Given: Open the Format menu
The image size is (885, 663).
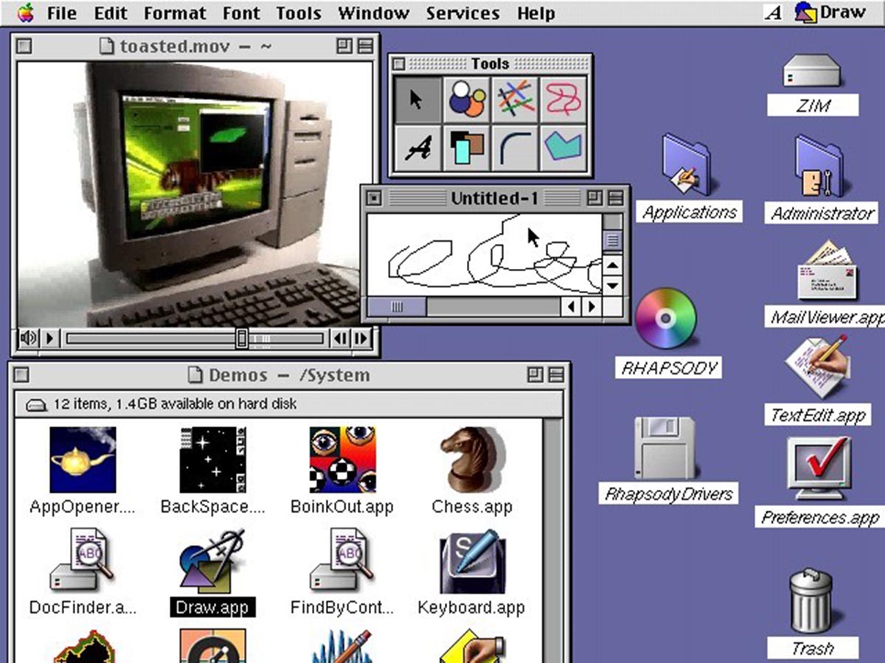Looking at the screenshot, I should [x=175, y=13].
